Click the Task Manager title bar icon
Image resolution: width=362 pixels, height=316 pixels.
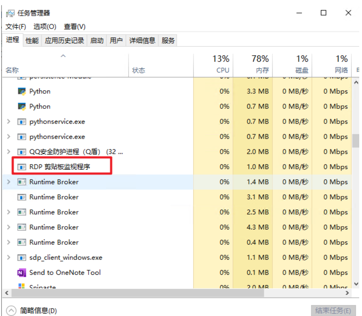[10, 13]
